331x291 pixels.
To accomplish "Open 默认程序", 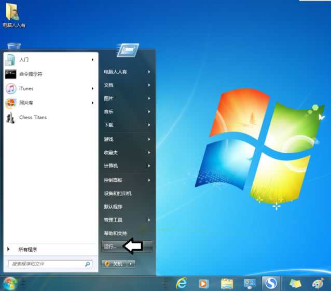I will pos(127,207).
